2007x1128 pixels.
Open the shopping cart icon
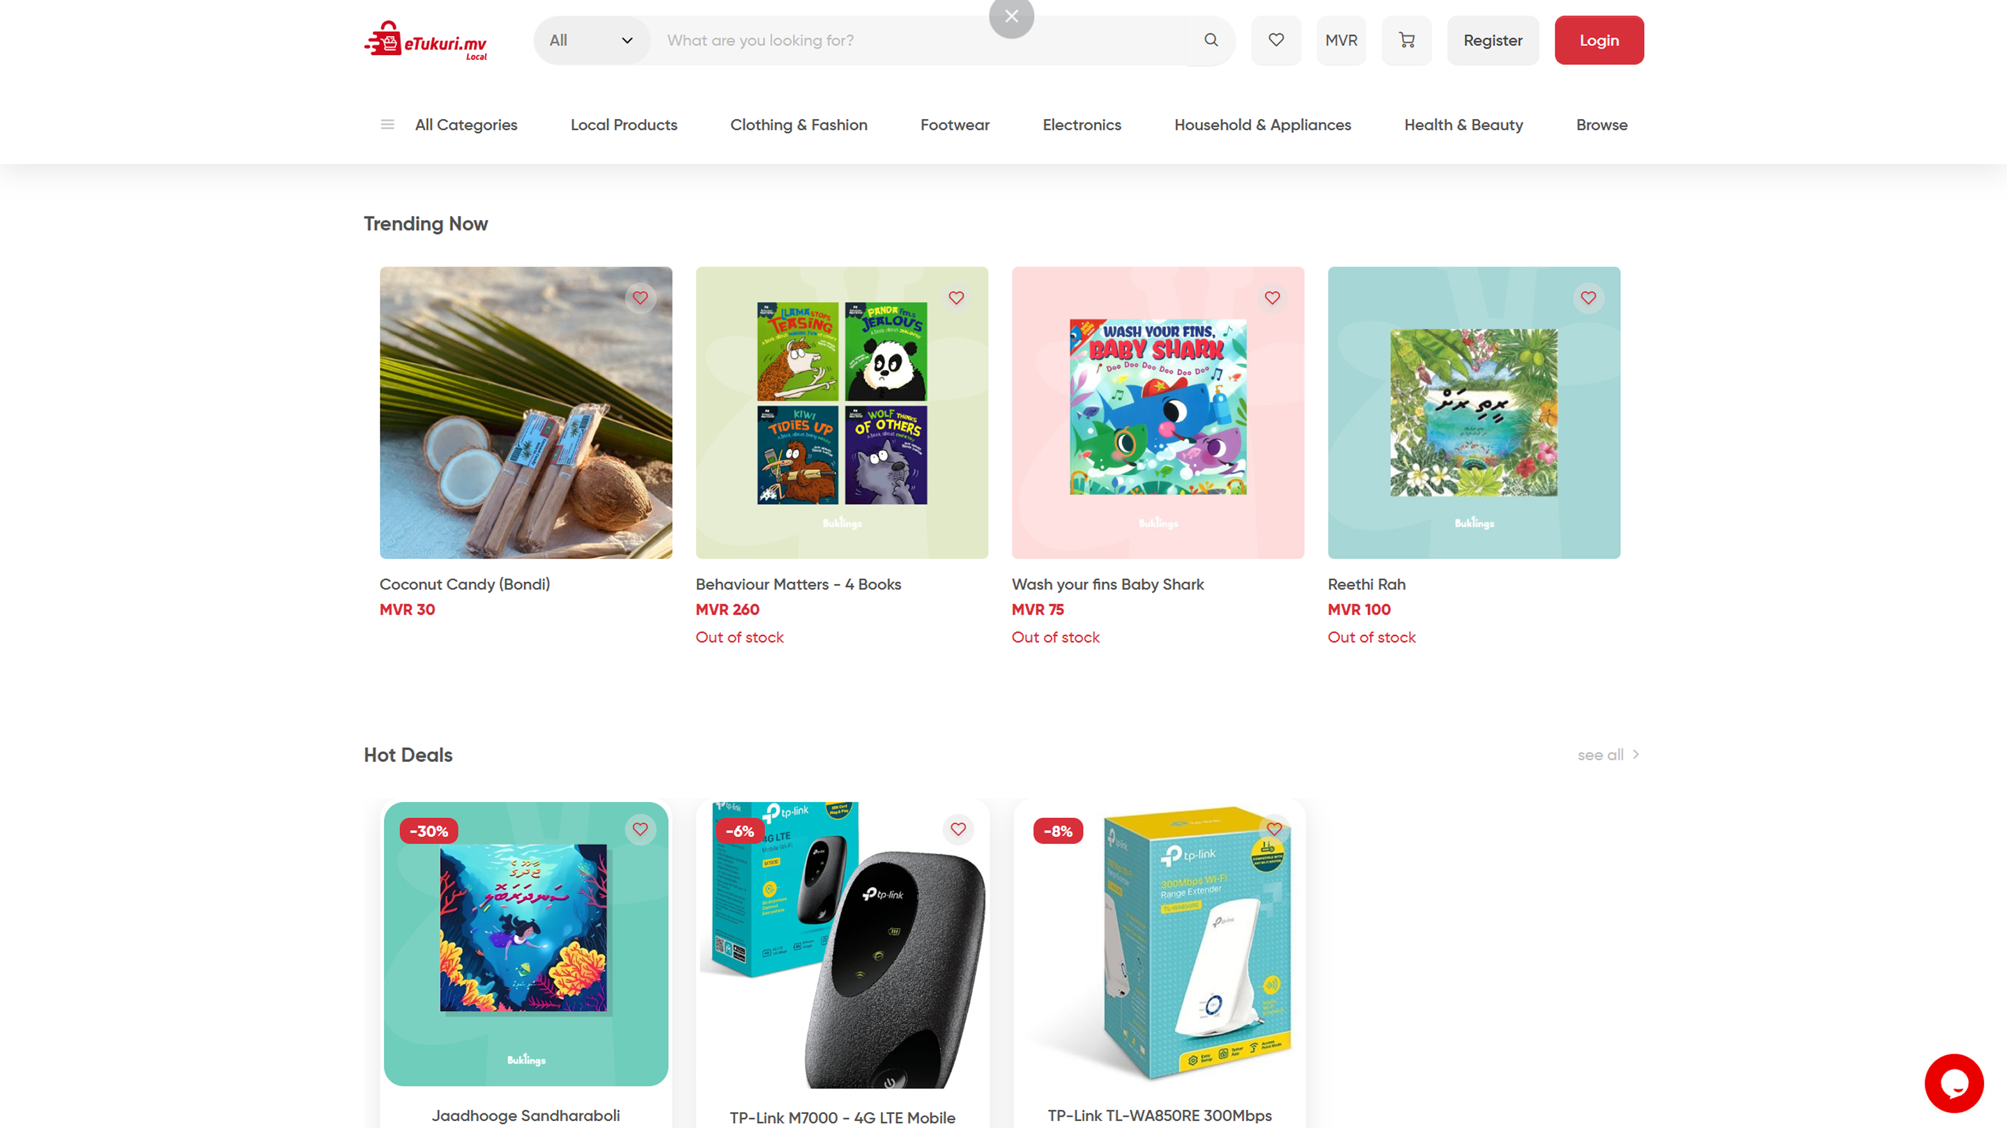(1406, 40)
